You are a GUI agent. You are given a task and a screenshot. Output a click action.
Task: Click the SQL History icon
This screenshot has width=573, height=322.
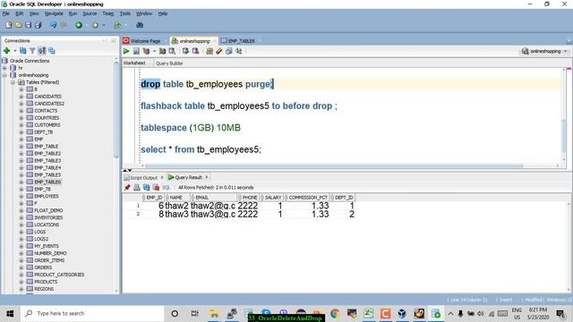pyautogui.click(x=229, y=51)
